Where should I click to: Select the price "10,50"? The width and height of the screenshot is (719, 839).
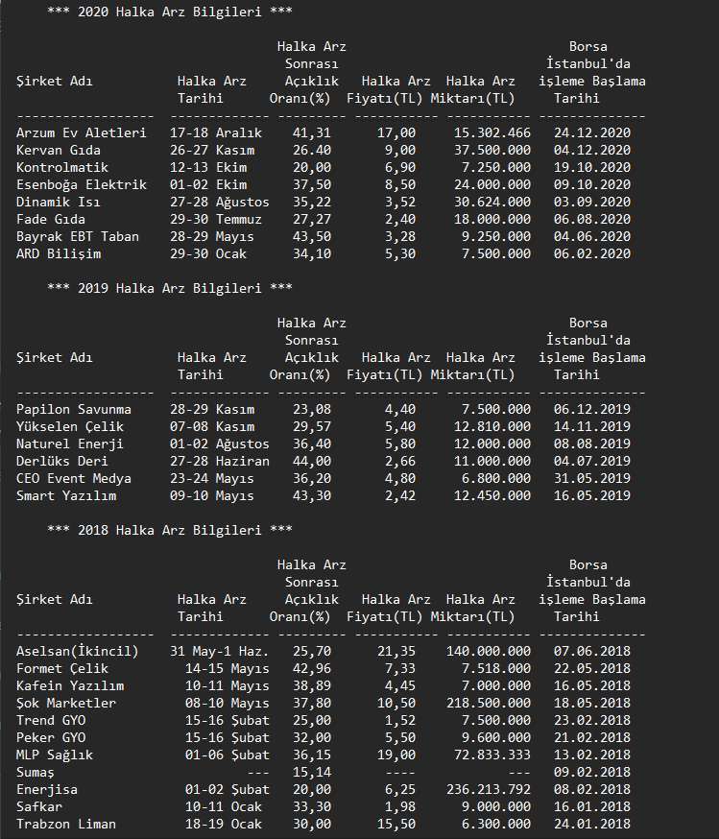point(396,703)
